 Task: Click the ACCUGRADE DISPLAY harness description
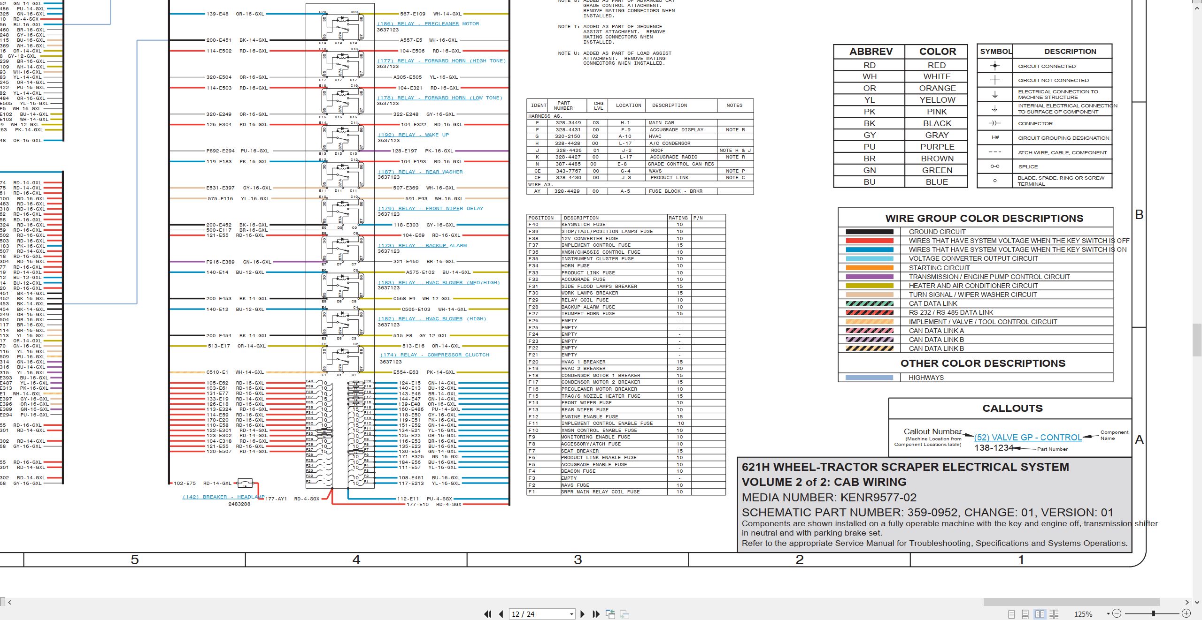tap(677, 130)
